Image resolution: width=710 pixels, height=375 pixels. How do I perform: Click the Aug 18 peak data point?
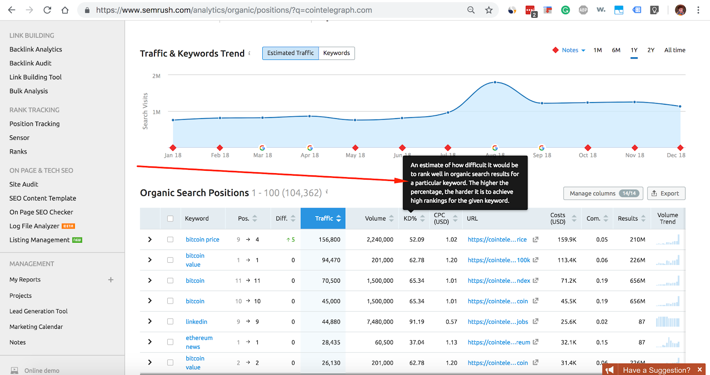(x=495, y=82)
